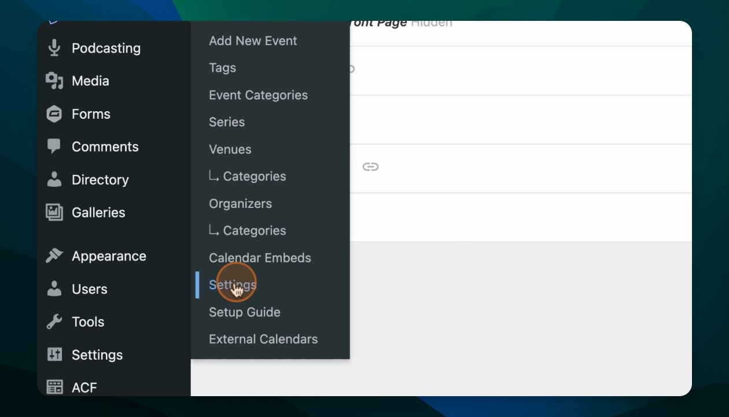729x417 pixels.
Task: Go to External Calendars
Action: 263,339
